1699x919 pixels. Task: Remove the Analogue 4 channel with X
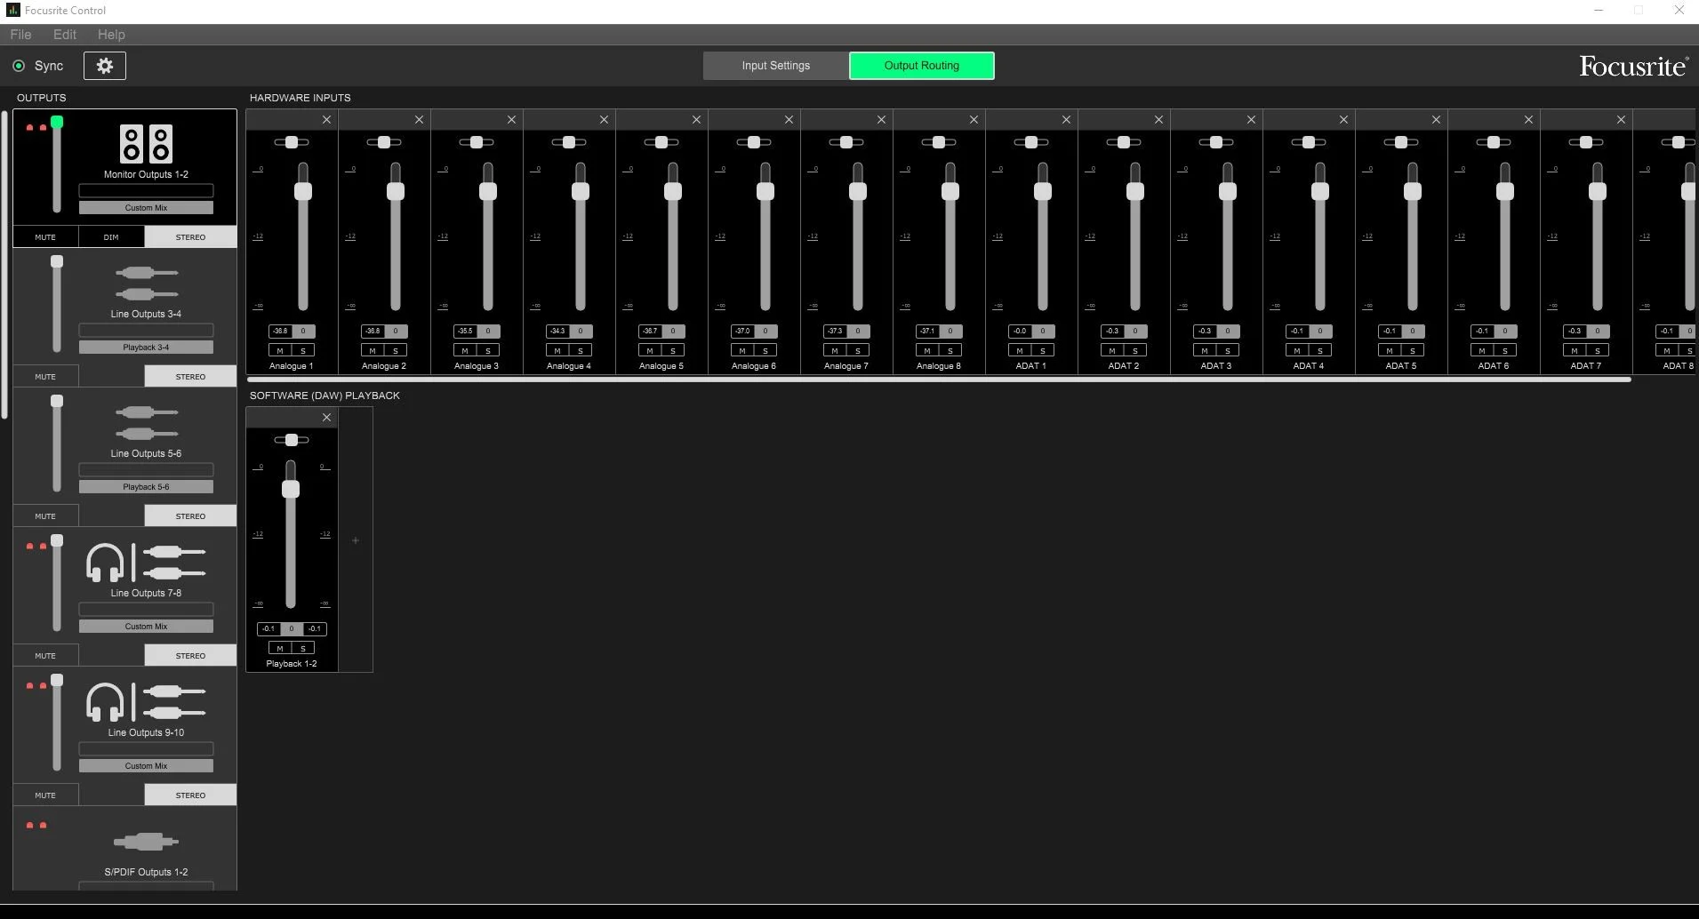point(604,120)
